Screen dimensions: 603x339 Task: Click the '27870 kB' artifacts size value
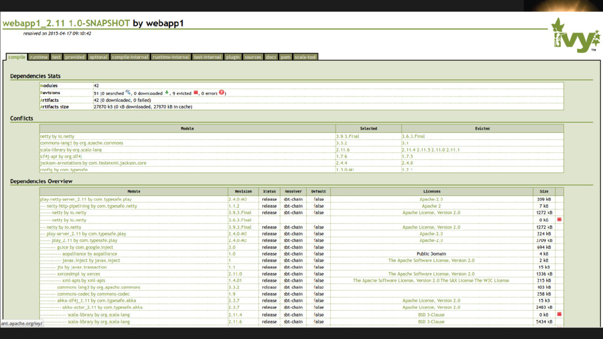tap(103, 107)
